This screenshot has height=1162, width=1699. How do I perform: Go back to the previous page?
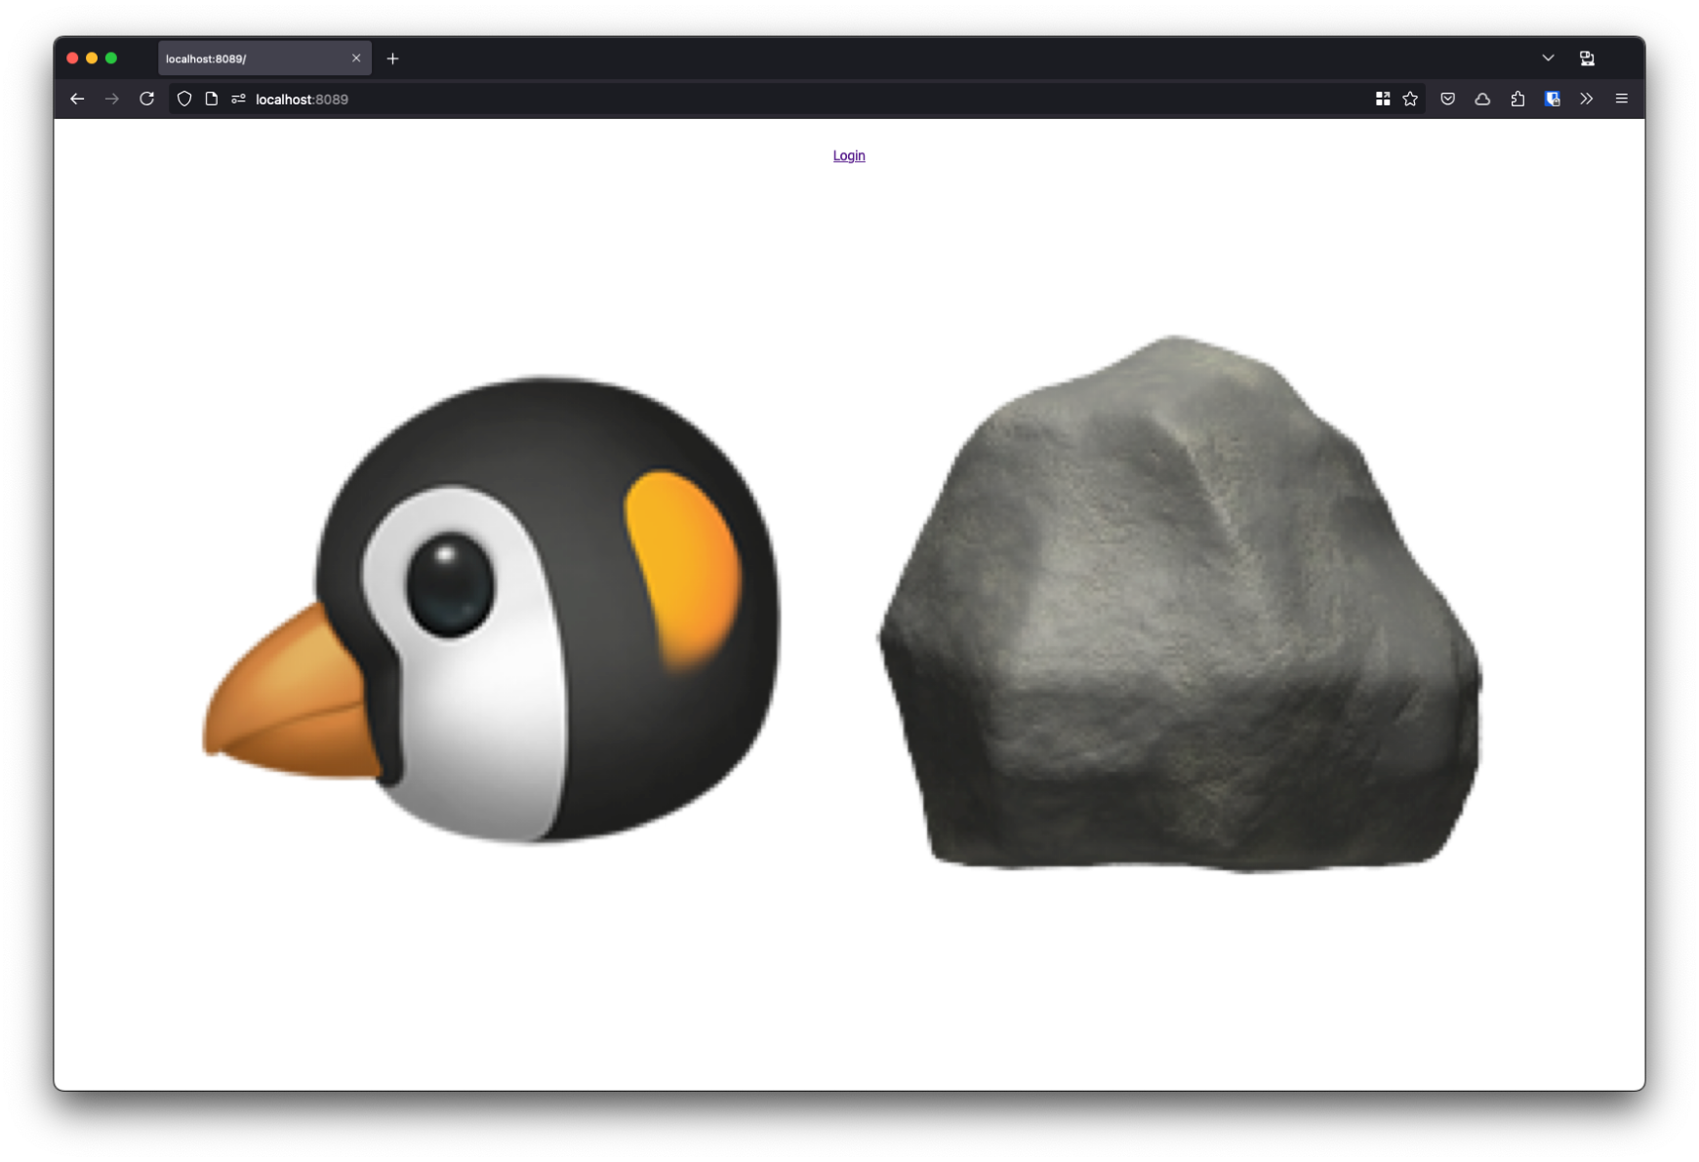[x=77, y=99]
